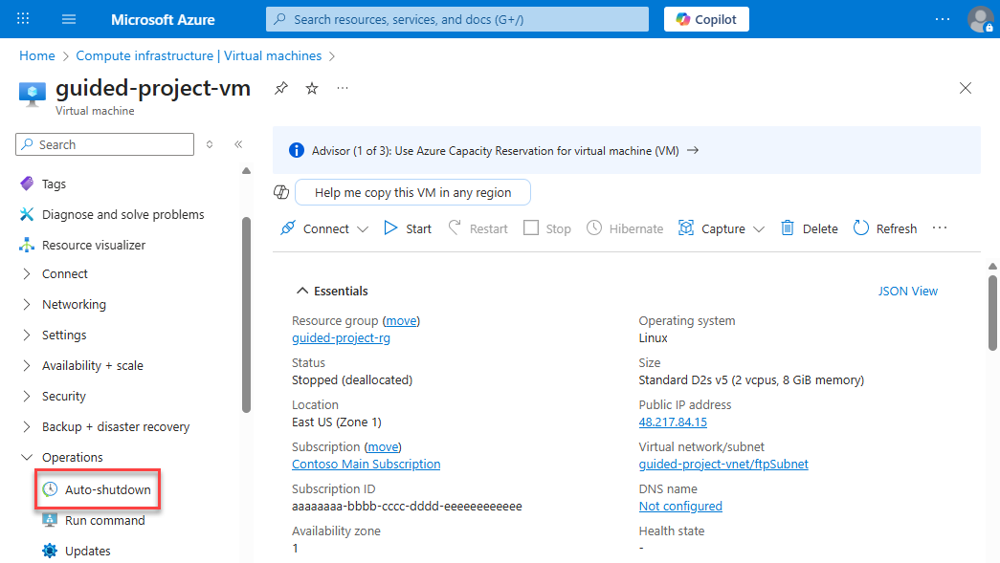The image size is (1000, 563).
Task: Mark guided-project-vm as favorite star
Action: click(312, 89)
